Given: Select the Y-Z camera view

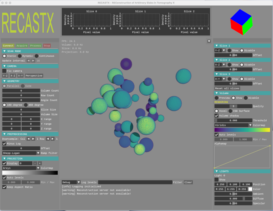Looking at the screenshot, I should [5, 76].
